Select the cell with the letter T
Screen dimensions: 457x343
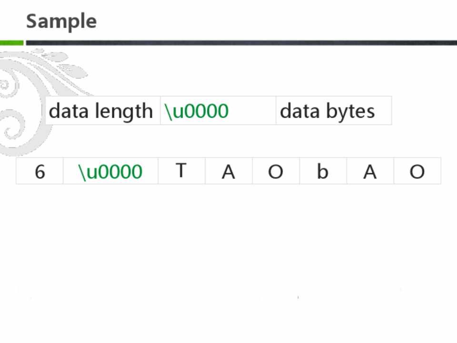point(181,171)
